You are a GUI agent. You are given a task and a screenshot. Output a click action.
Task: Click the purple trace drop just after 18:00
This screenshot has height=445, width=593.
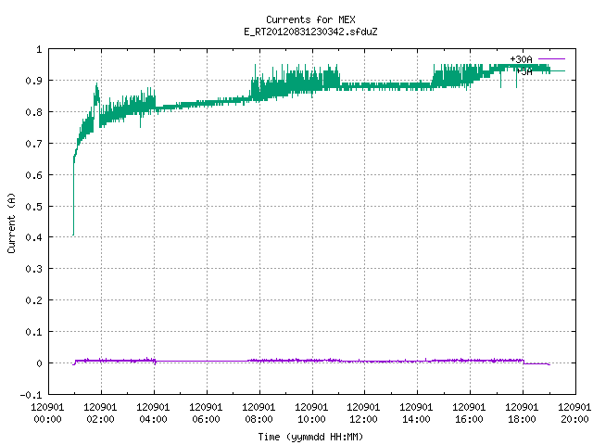[x=524, y=362]
